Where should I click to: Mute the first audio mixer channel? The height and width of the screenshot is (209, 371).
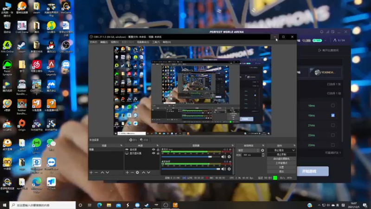click(224, 157)
